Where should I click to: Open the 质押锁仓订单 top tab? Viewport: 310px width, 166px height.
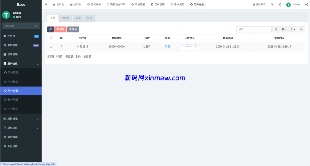coord(116,5)
